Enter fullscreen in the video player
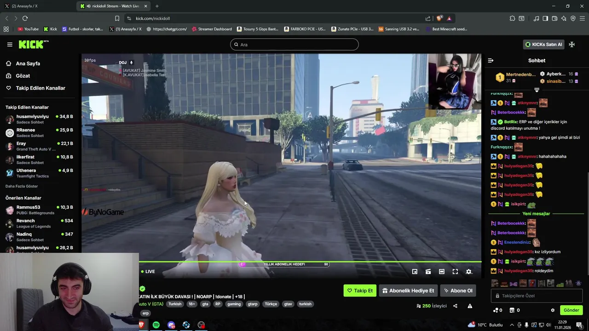589x331 pixels. 455,272
